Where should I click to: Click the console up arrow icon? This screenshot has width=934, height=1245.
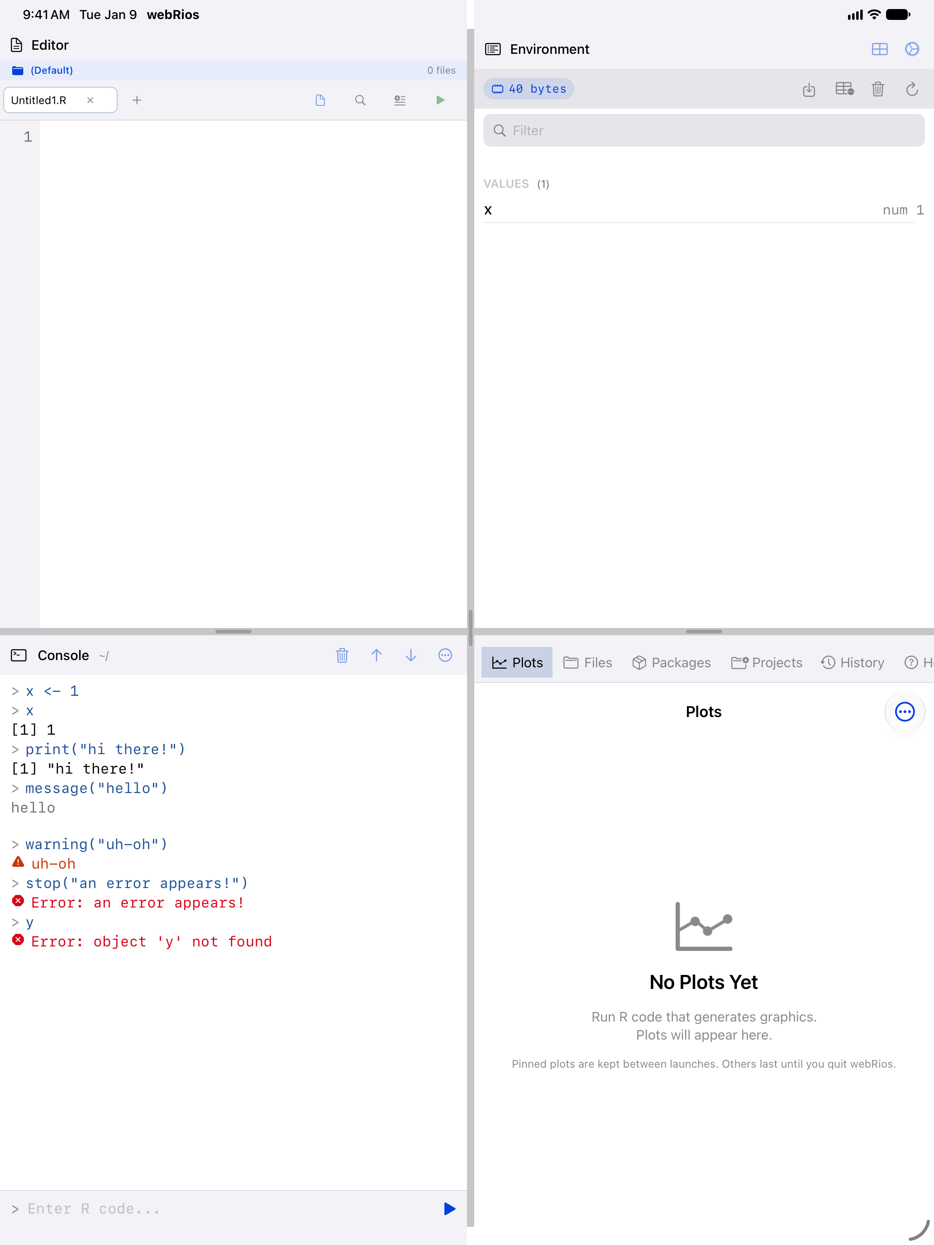point(376,655)
